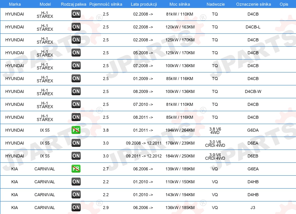The image size is (296, 214).
Task: Click the ON icon in the 01.2009 row
Action: 76,78
